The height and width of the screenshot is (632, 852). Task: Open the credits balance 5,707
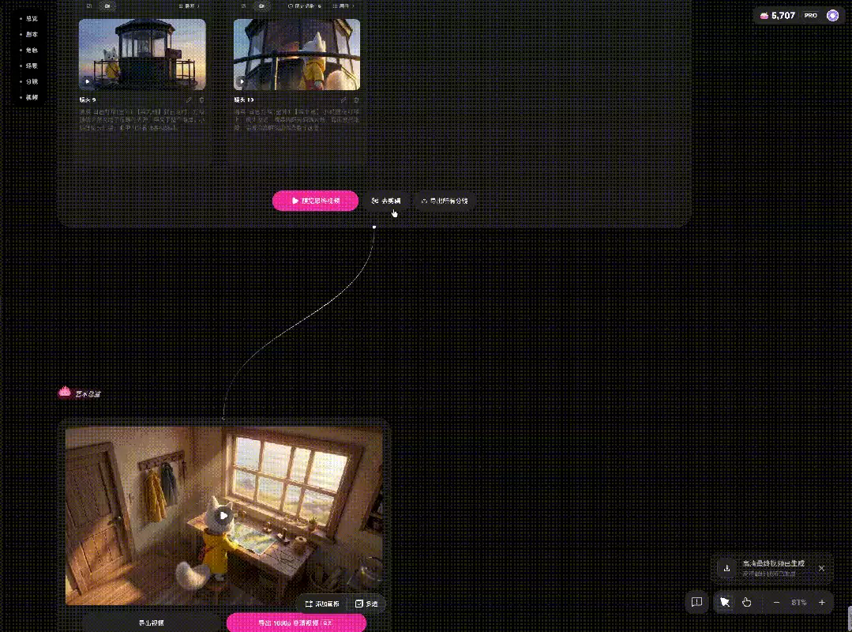tap(778, 16)
